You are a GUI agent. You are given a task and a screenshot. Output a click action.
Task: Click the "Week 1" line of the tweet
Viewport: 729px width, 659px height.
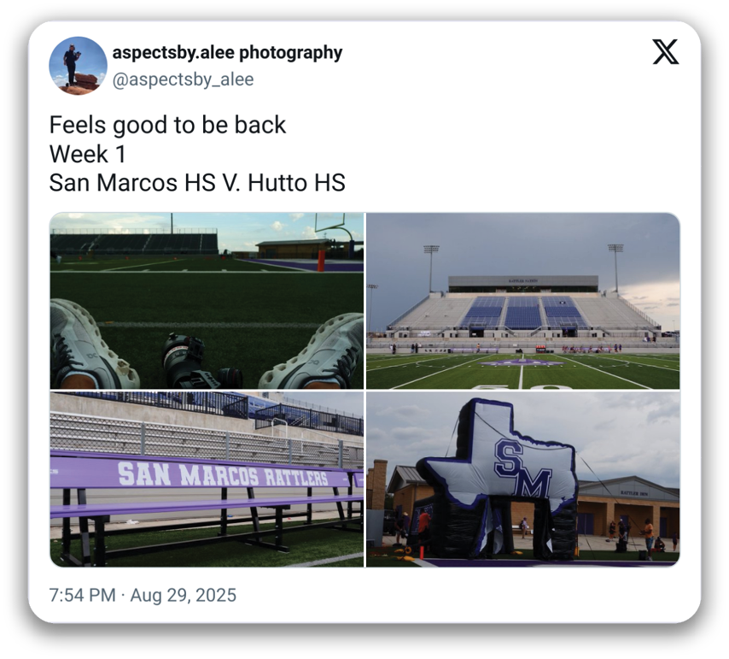tap(89, 154)
